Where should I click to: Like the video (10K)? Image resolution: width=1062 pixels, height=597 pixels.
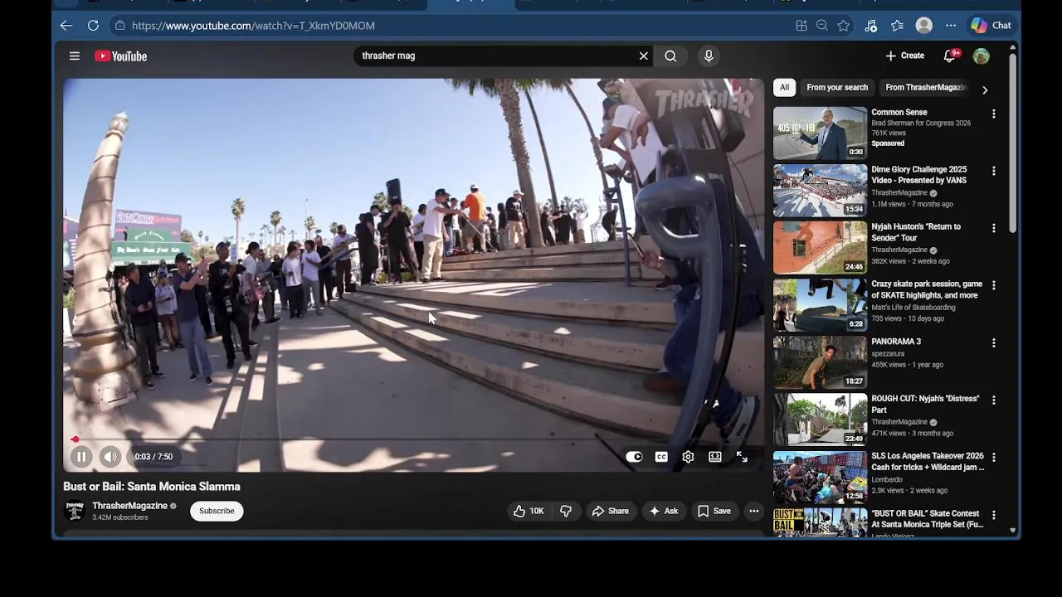point(529,511)
